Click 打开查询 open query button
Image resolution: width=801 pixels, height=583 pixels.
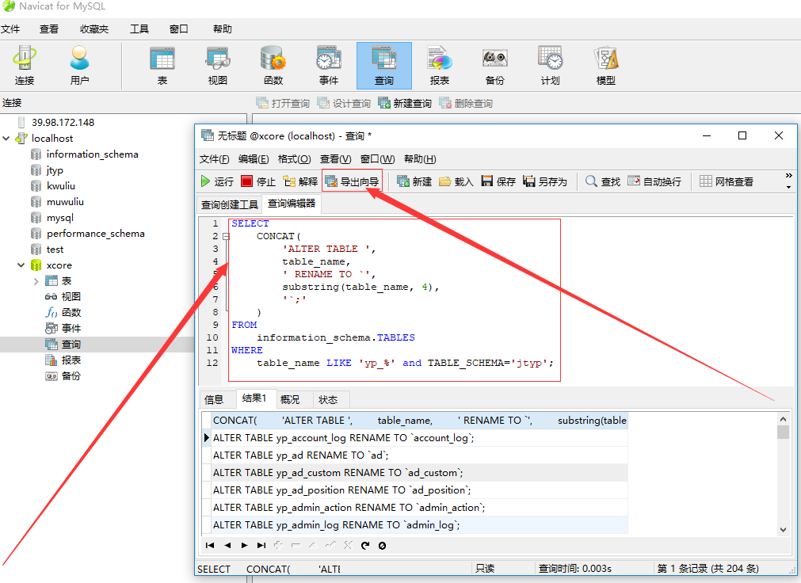[x=283, y=103]
